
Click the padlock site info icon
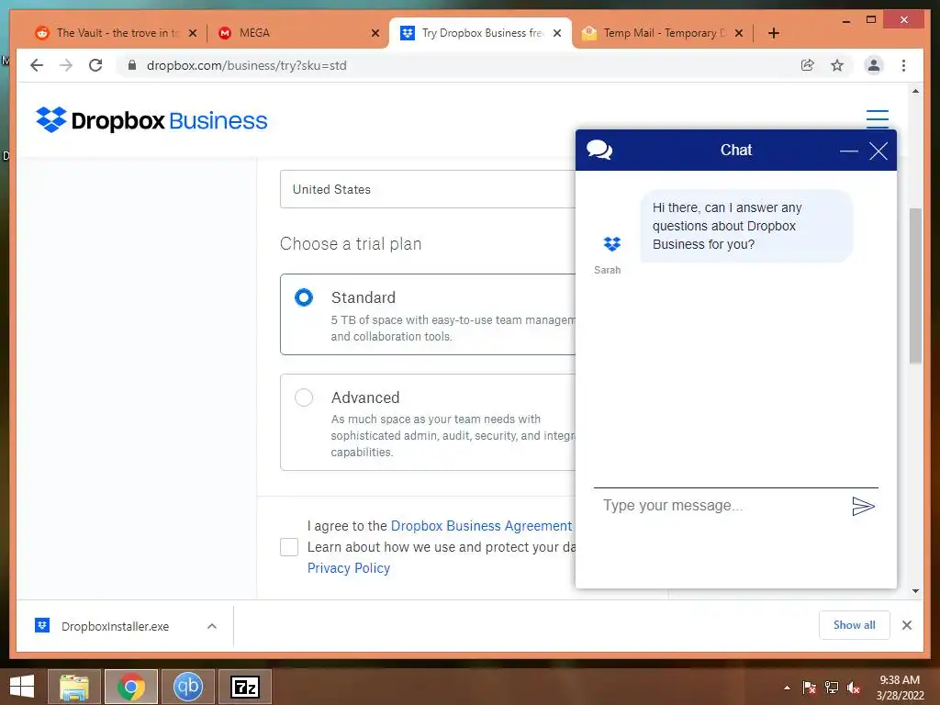[132, 65]
